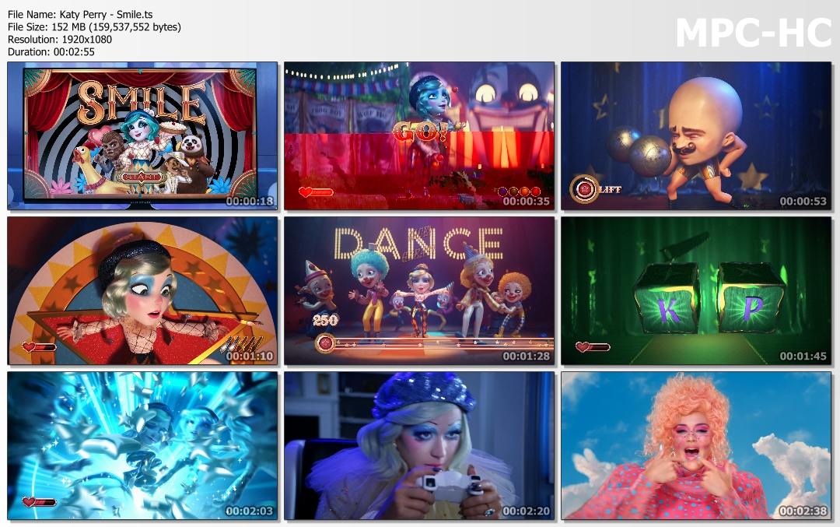
Task: Open the thumbnail at timestamp 00:02:03
Action: click(x=142, y=445)
